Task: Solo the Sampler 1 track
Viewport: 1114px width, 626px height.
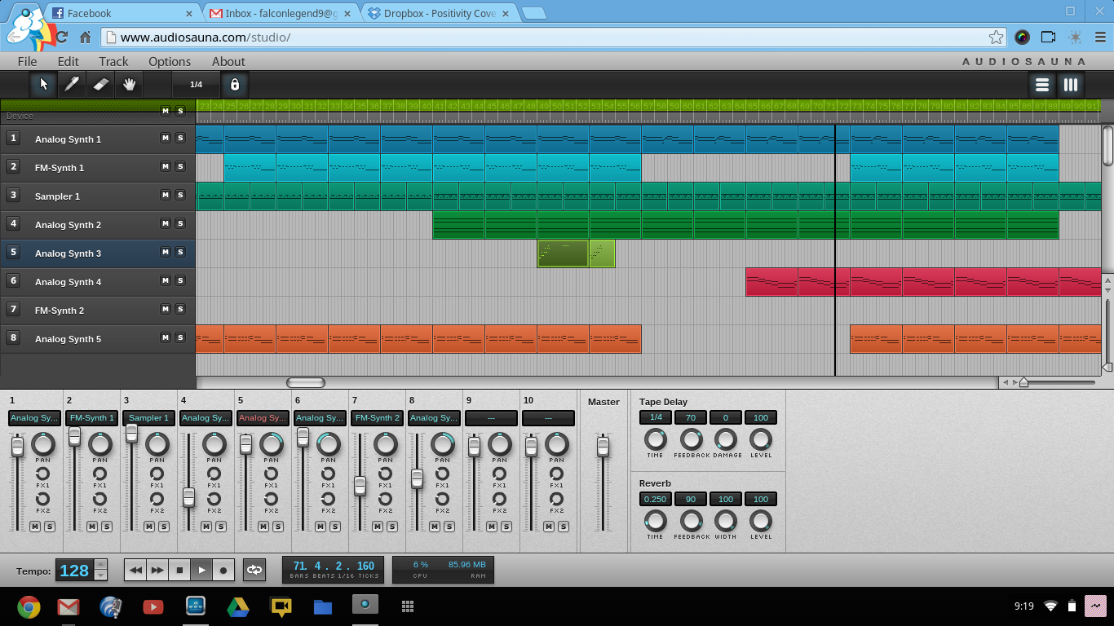Action: (180, 195)
